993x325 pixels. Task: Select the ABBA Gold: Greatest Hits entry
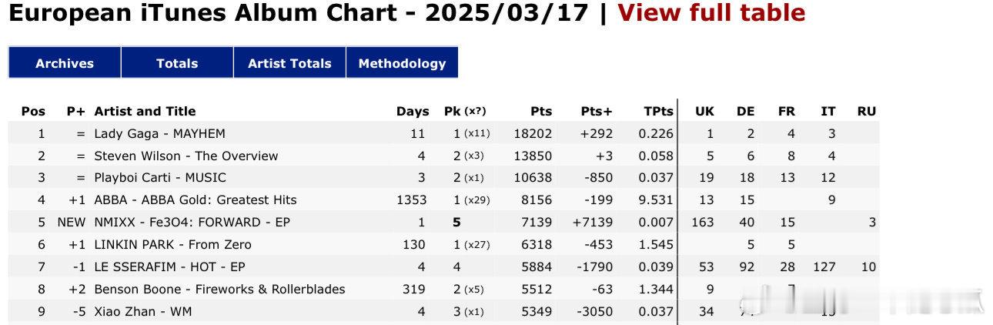click(x=195, y=199)
